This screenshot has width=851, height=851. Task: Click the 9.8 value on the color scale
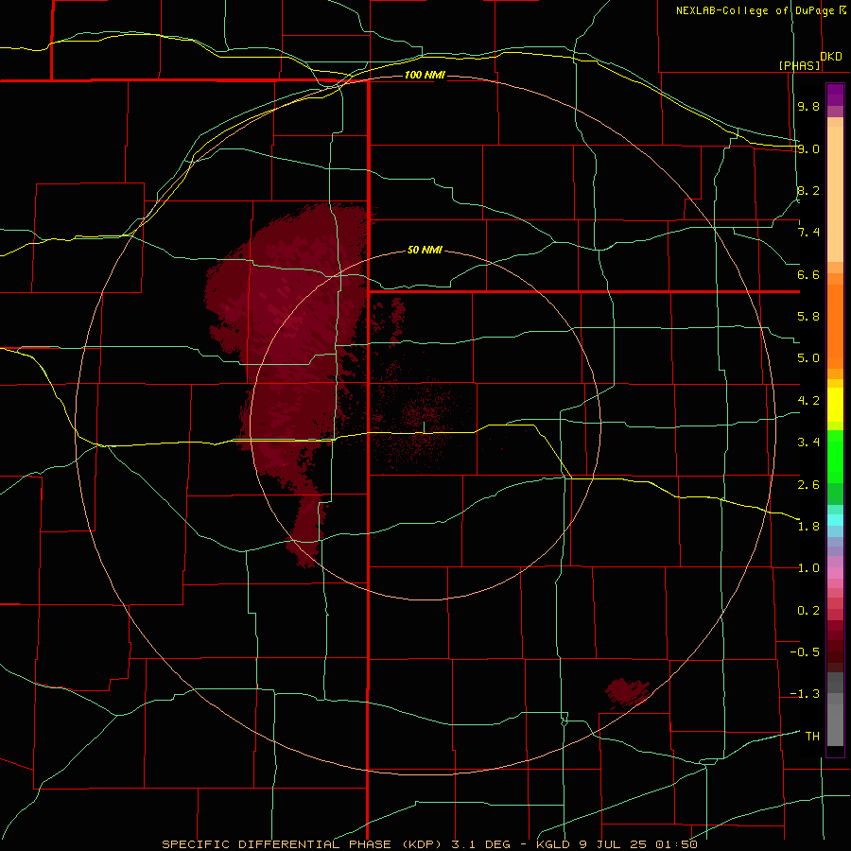[808, 106]
